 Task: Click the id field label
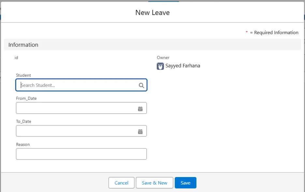pos(16,58)
